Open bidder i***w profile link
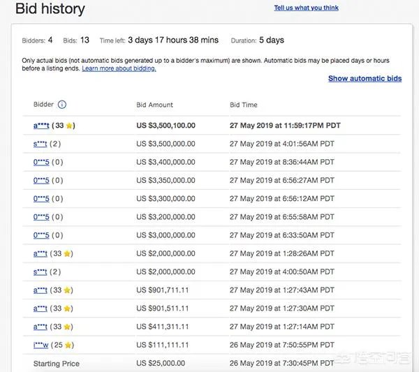 click(41, 345)
